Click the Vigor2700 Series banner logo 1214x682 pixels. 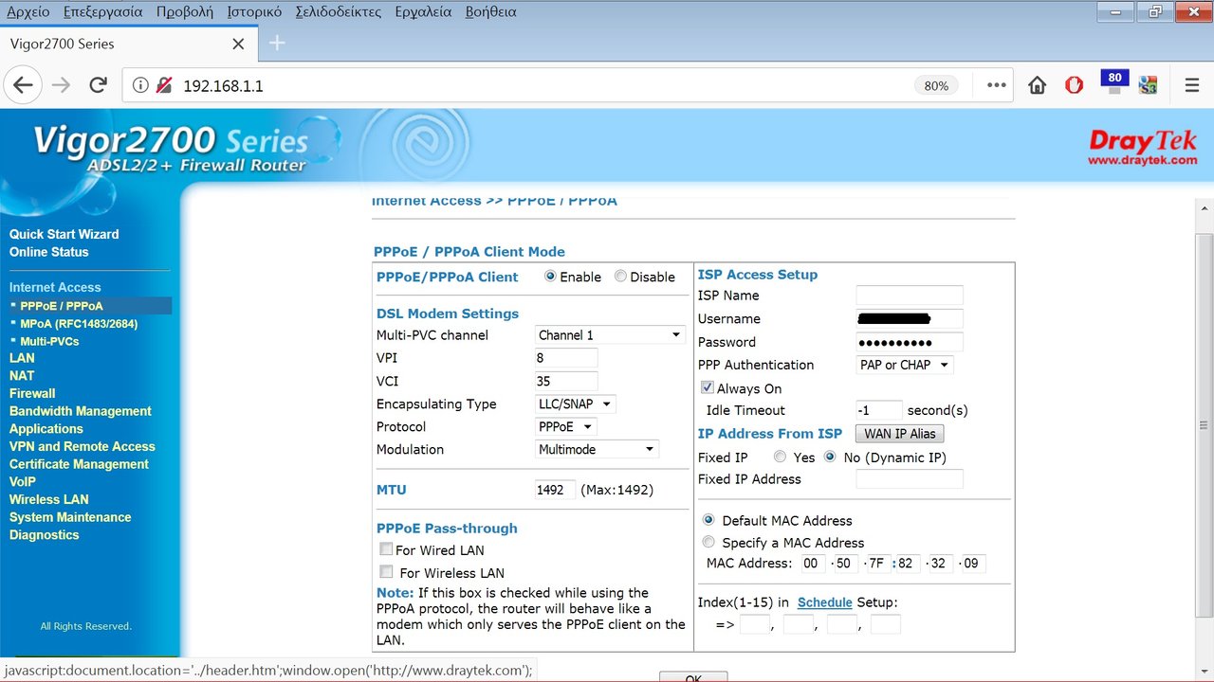pos(171,150)
